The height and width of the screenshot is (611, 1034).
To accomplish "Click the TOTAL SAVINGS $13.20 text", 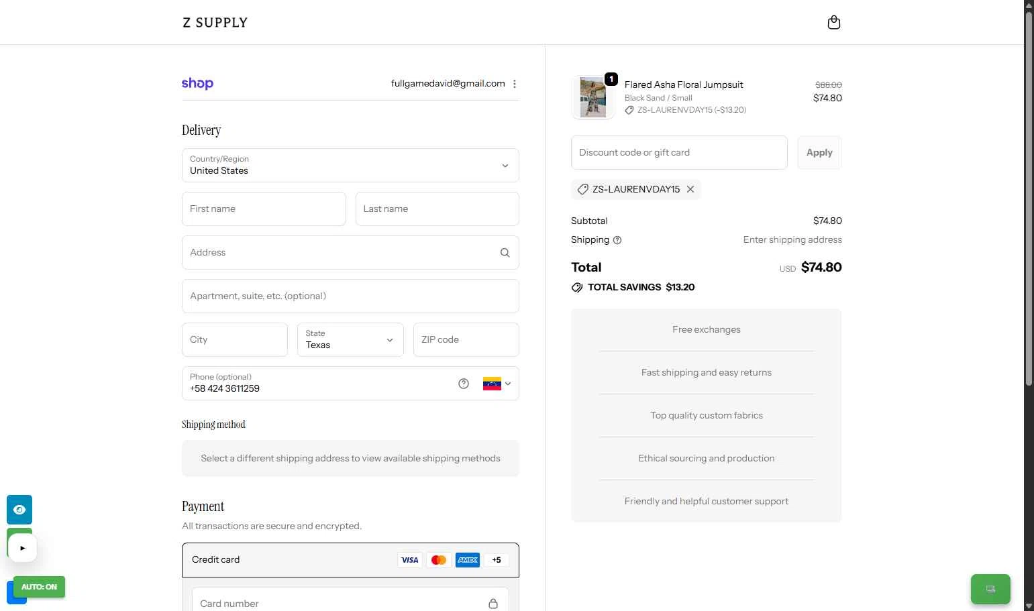I will 641,287.
